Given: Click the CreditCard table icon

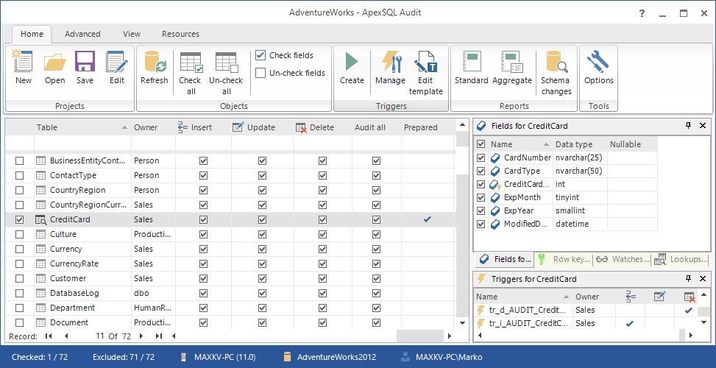Looking at the screenshot, I should (x=41, y=219).
